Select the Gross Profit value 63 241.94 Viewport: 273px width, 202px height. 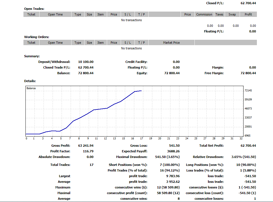tap(86, 146)
